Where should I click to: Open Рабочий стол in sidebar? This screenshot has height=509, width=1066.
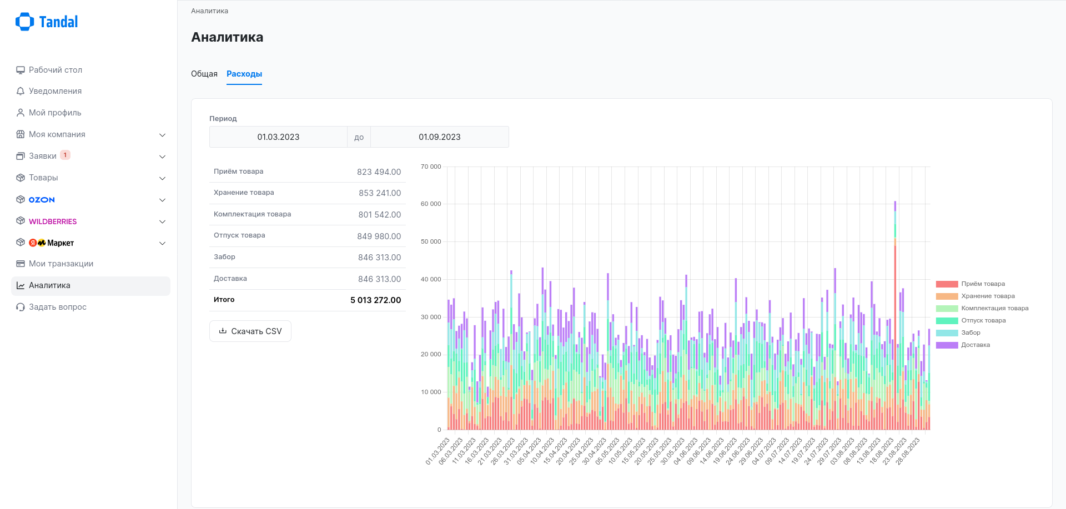pos(90,70)
